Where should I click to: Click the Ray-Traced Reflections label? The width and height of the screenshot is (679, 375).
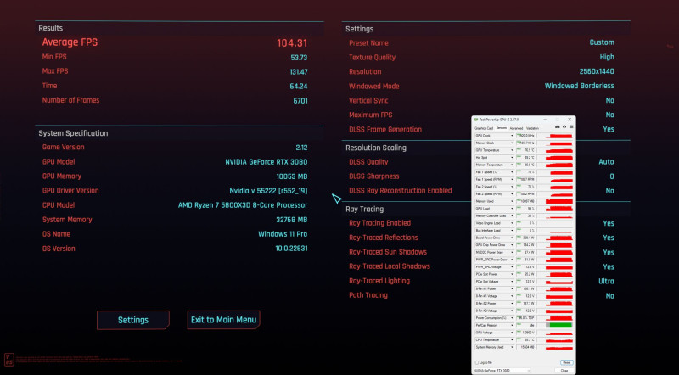(x=384, y=238)
